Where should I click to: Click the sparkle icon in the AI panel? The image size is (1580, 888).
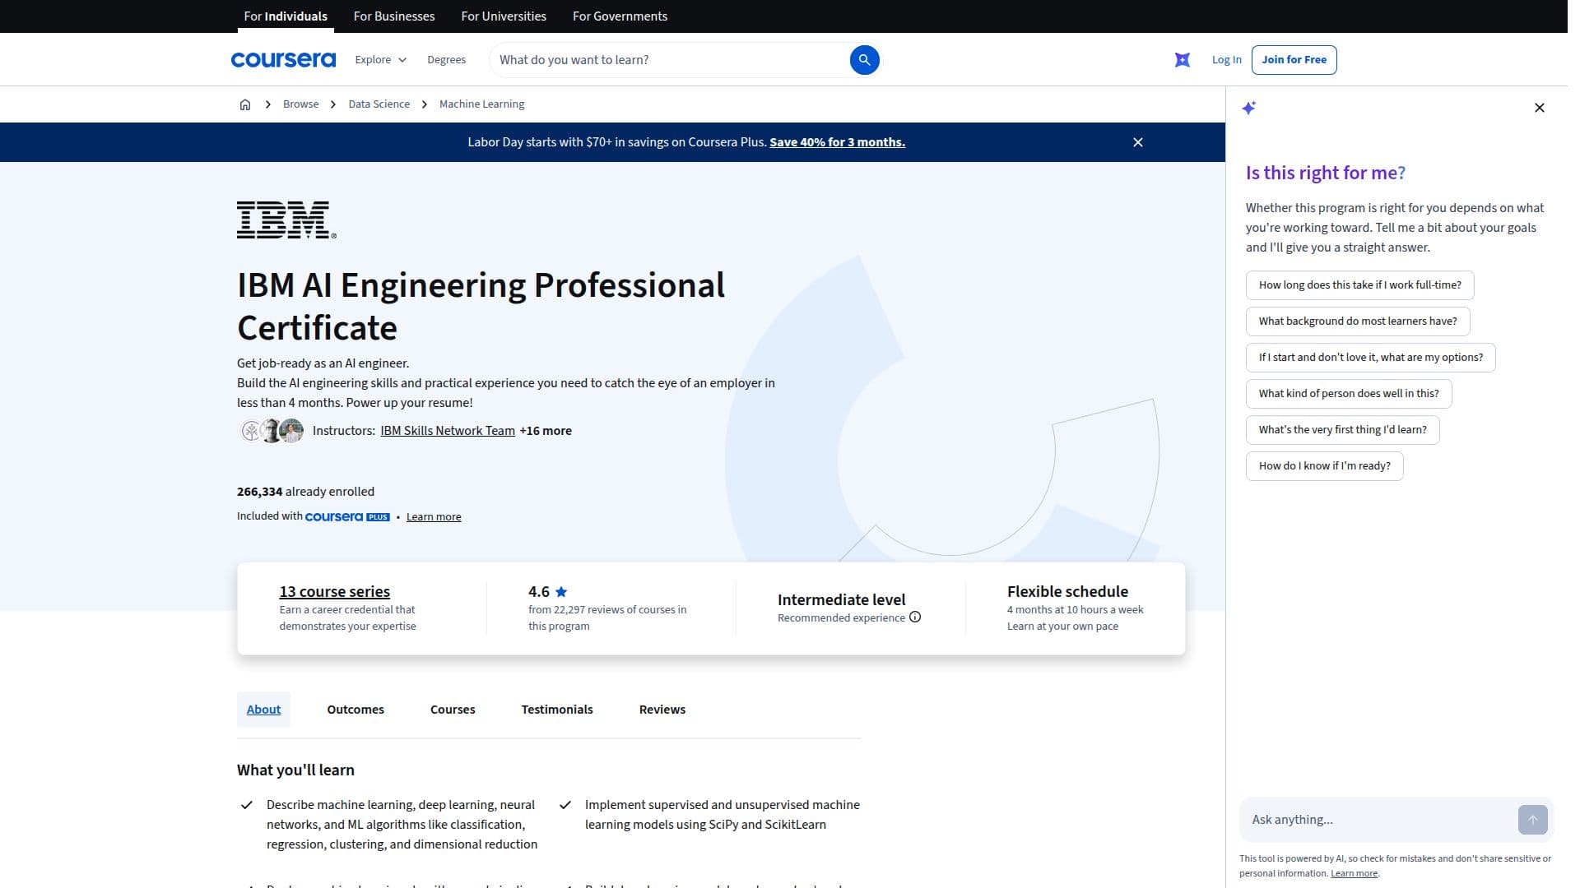tap(1249, 108)
